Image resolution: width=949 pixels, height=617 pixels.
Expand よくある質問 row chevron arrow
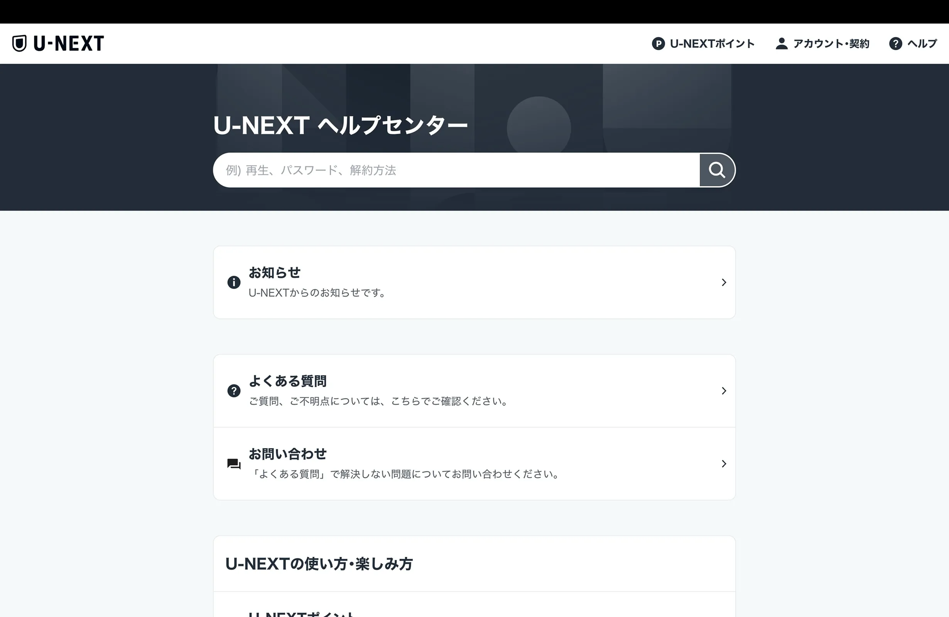pyautogui.click(x=724, y=391)
